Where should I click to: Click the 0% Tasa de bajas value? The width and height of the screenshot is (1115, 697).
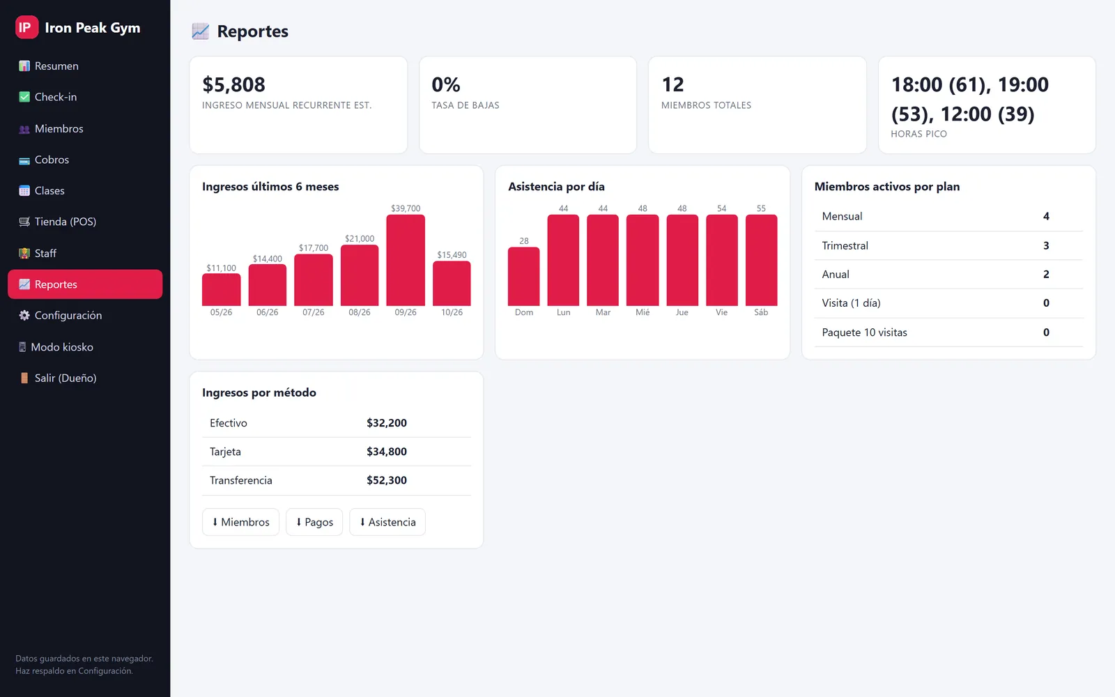pos(446,85)
